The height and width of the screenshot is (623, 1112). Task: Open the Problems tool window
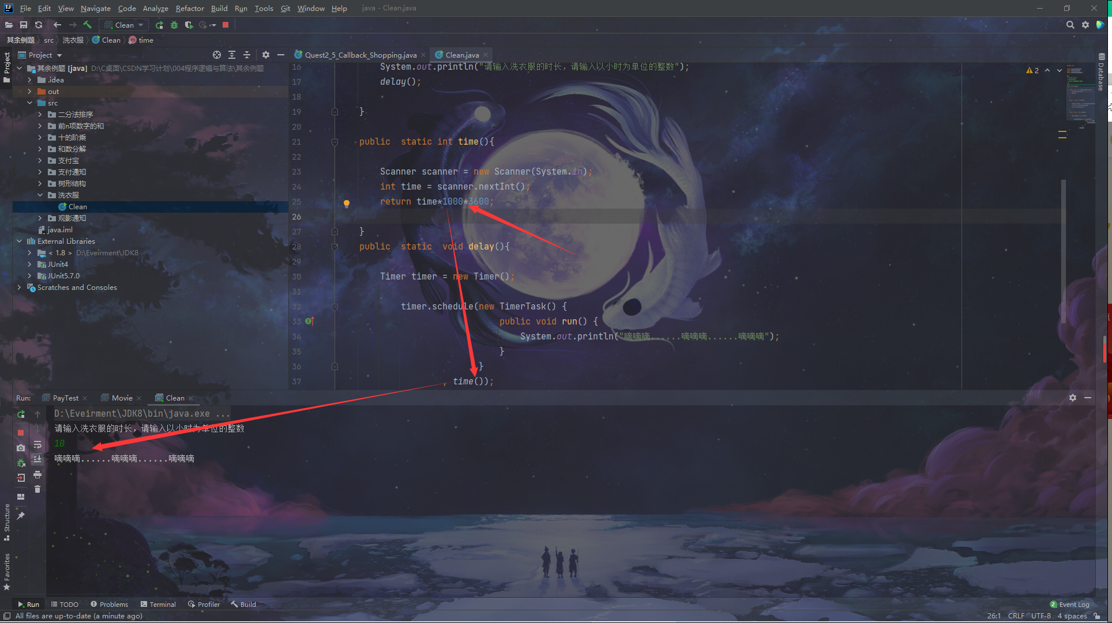(x=109, y=604)
